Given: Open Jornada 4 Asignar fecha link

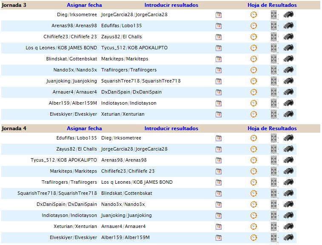Looking at the screenshot, I should [x=84, y=128].
